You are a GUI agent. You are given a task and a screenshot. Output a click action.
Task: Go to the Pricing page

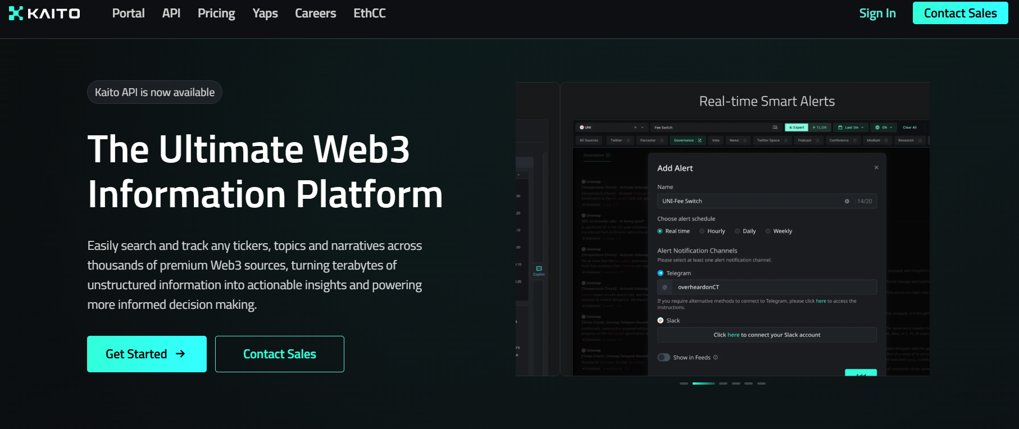click(216, 13)
